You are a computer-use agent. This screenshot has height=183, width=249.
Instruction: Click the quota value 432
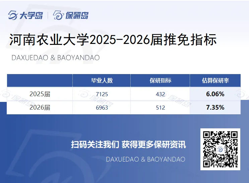(161, 94)
